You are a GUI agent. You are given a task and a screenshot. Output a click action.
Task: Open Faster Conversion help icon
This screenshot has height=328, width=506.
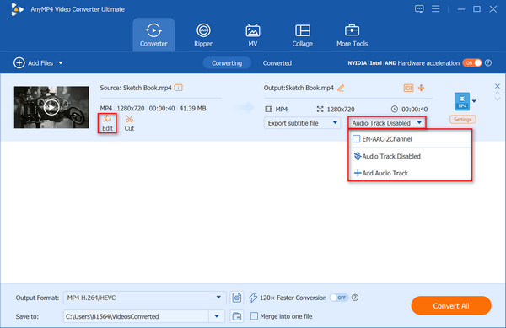355,298
